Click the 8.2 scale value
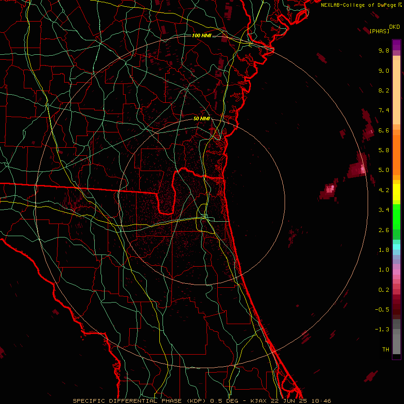The width and height of the screenshot is (404, 404). pyautogui.click(x=384, y=90)
